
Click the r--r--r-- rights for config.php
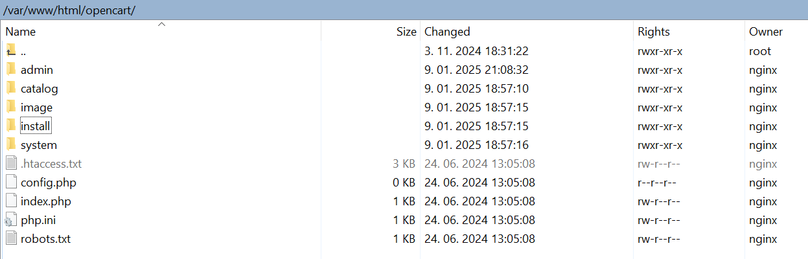point(659,183)
